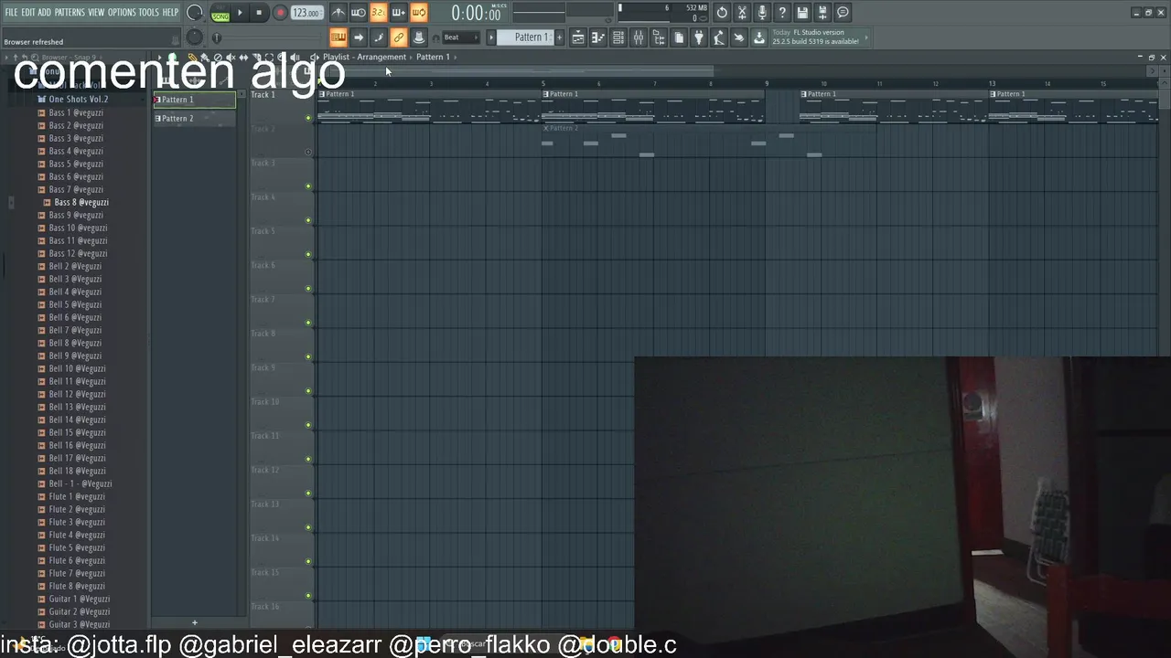Add new pattern with plus button
This screenshot has height=658, width=1171.
(x=560, y=37)
